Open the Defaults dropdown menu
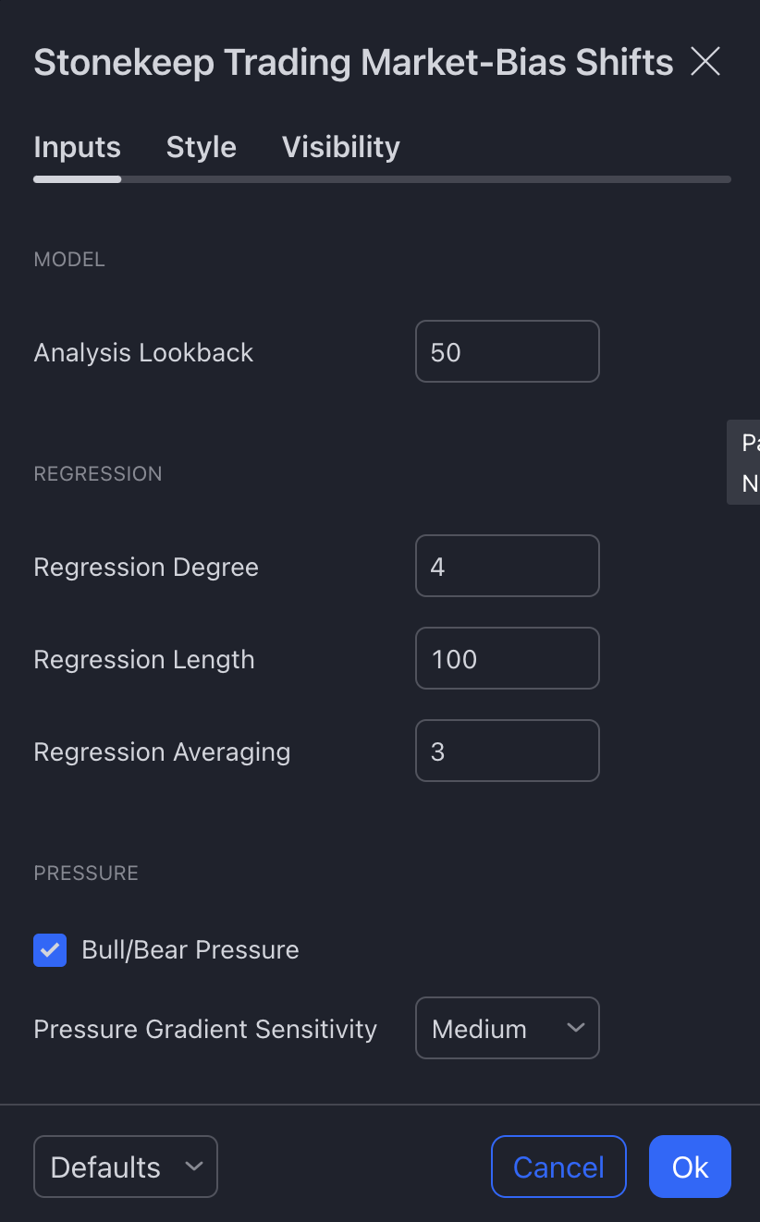This screenshot has width=760, height=1222. click(125, 1167)
